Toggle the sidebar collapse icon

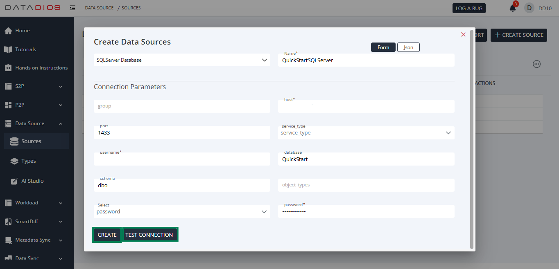click(x=72, y=8)
